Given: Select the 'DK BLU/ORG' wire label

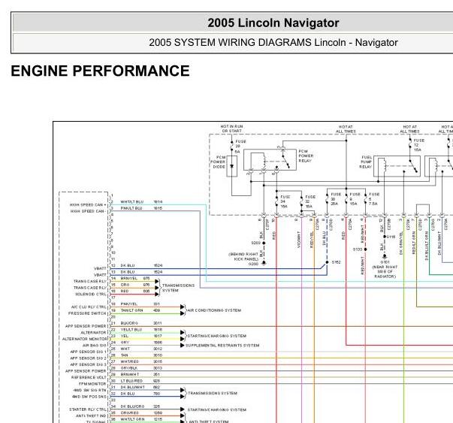Looking at the screenshot, I should [x=132, y=406].
